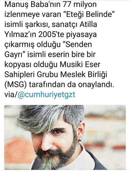Click the "Senden Gayrı" work title text
Screen dimensions: 130x173
click(48, 49)
